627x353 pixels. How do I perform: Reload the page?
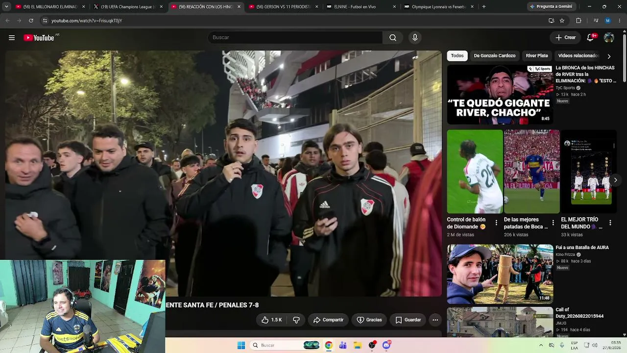click(31, 21)
